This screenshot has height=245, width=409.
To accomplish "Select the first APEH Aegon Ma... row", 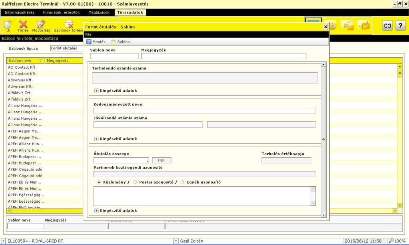I will pyautogui.click(x=45, y=131).
